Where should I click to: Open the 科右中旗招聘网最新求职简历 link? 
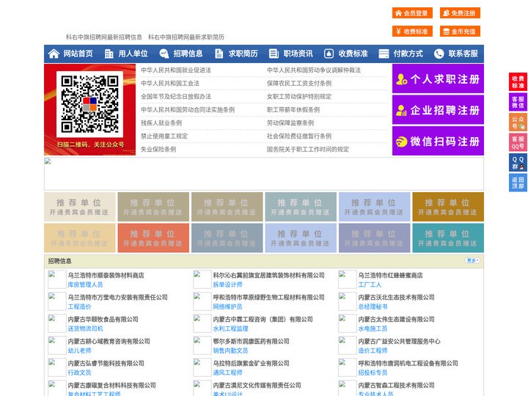coord(186,37)
